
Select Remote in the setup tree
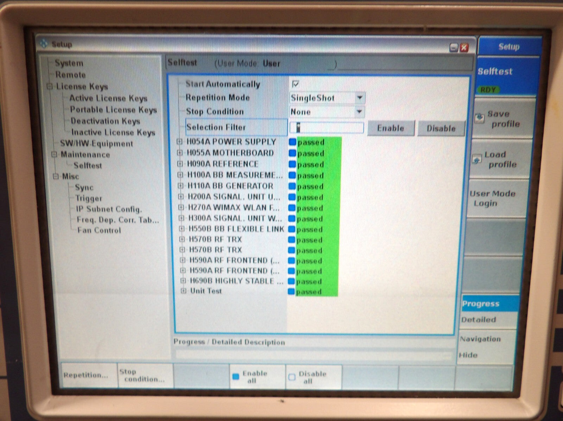click(x=70, y=75)
